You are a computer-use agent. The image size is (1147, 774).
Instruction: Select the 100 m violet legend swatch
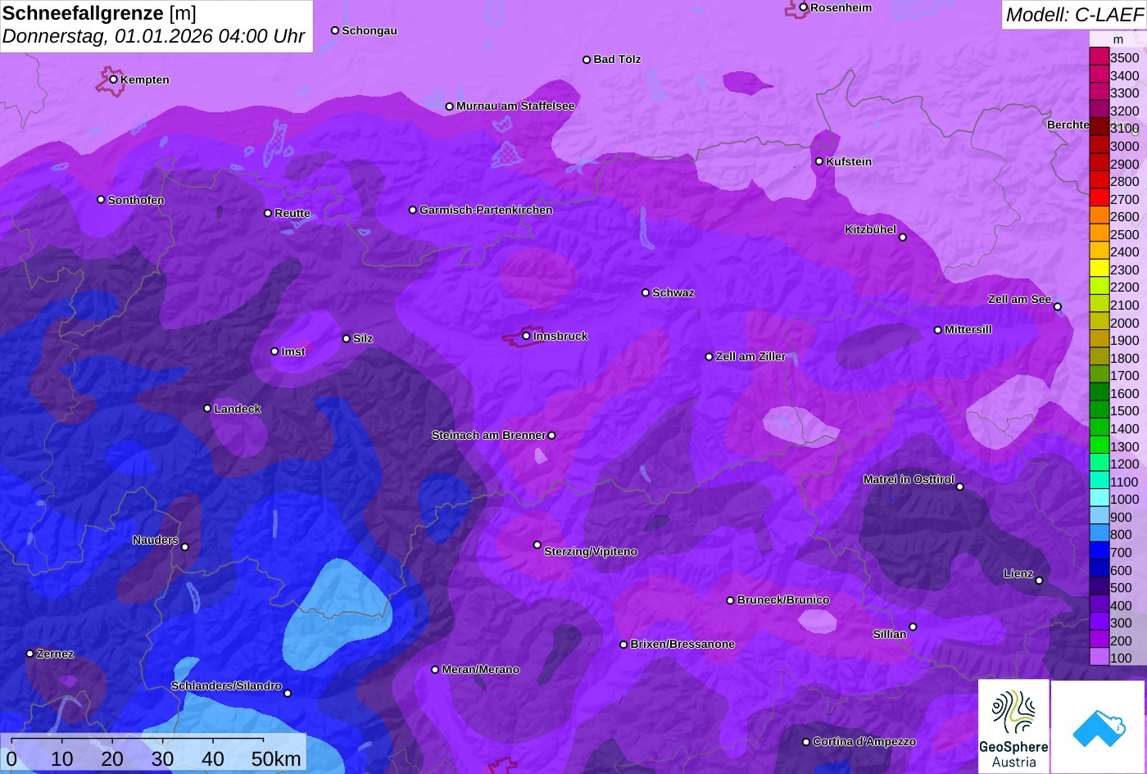click(x=1099, y=658)
